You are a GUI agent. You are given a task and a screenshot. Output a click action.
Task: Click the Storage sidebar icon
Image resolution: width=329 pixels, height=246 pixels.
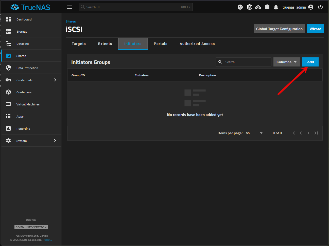pyautogui.click(x=8, y=31)
